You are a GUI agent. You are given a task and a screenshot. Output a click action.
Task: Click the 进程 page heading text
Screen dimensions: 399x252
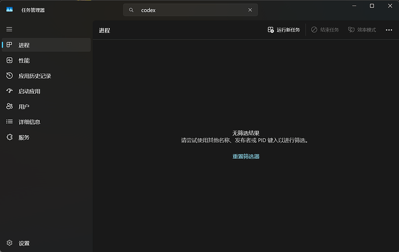click(104, 31)
